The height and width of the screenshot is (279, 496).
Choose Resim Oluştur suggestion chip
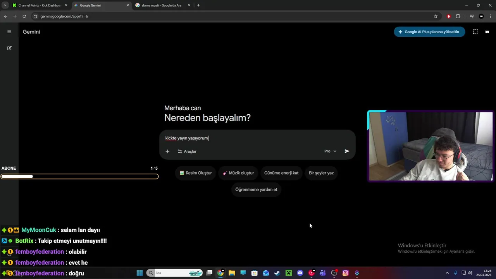[196, 173]
